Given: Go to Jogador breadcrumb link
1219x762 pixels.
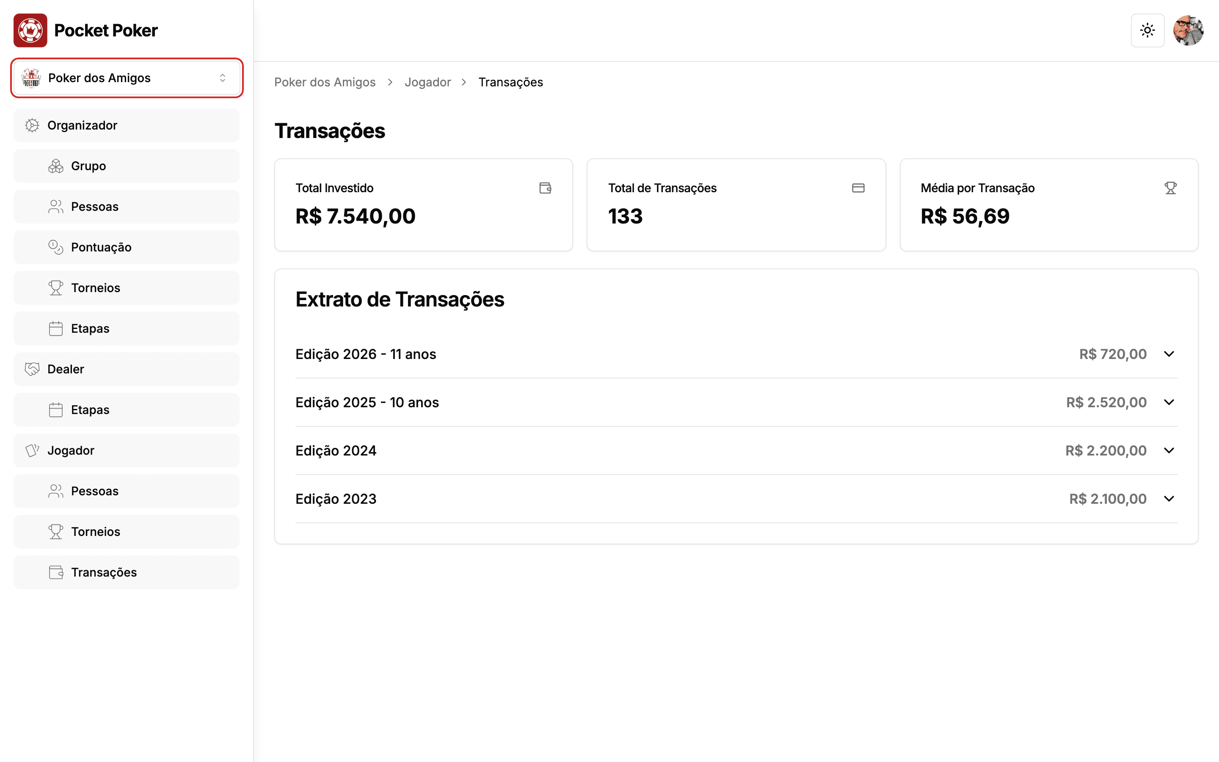Looking at the screenshot, I should pos(427,82).
